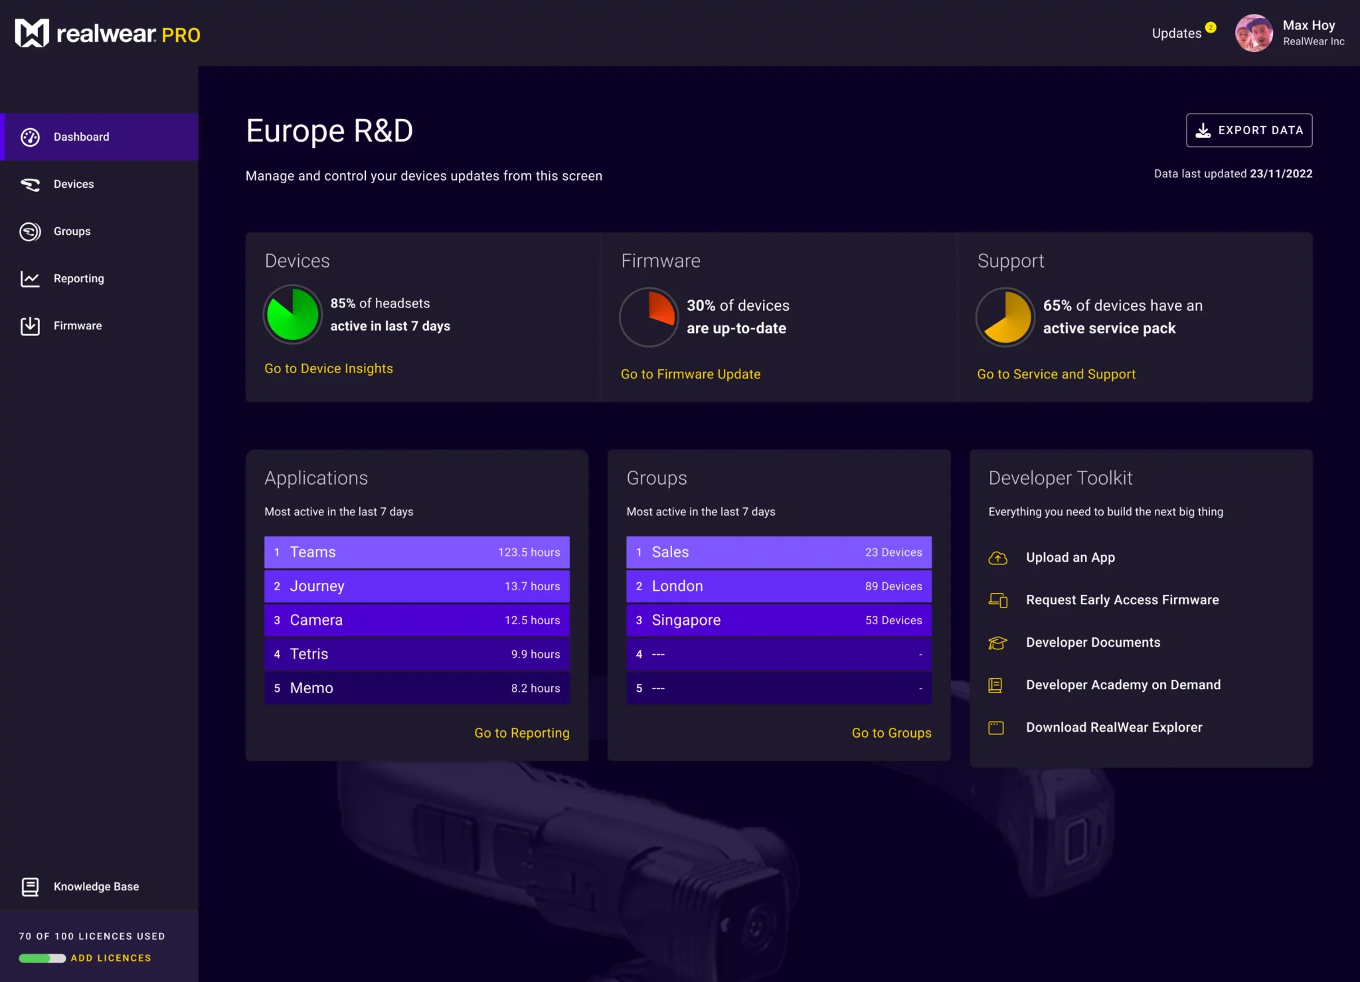Click Download RealWear Explorer
This screenshot has height=982, width=1360.
coord(1114,728)
